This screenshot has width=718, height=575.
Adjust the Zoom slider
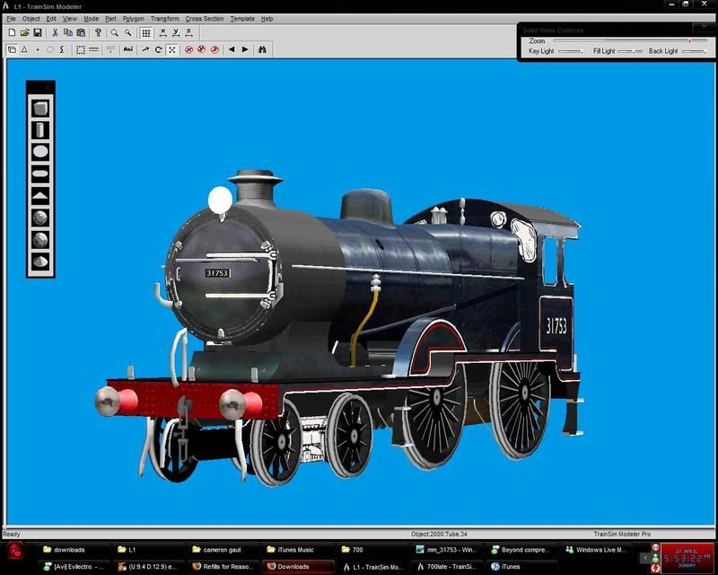628,40
